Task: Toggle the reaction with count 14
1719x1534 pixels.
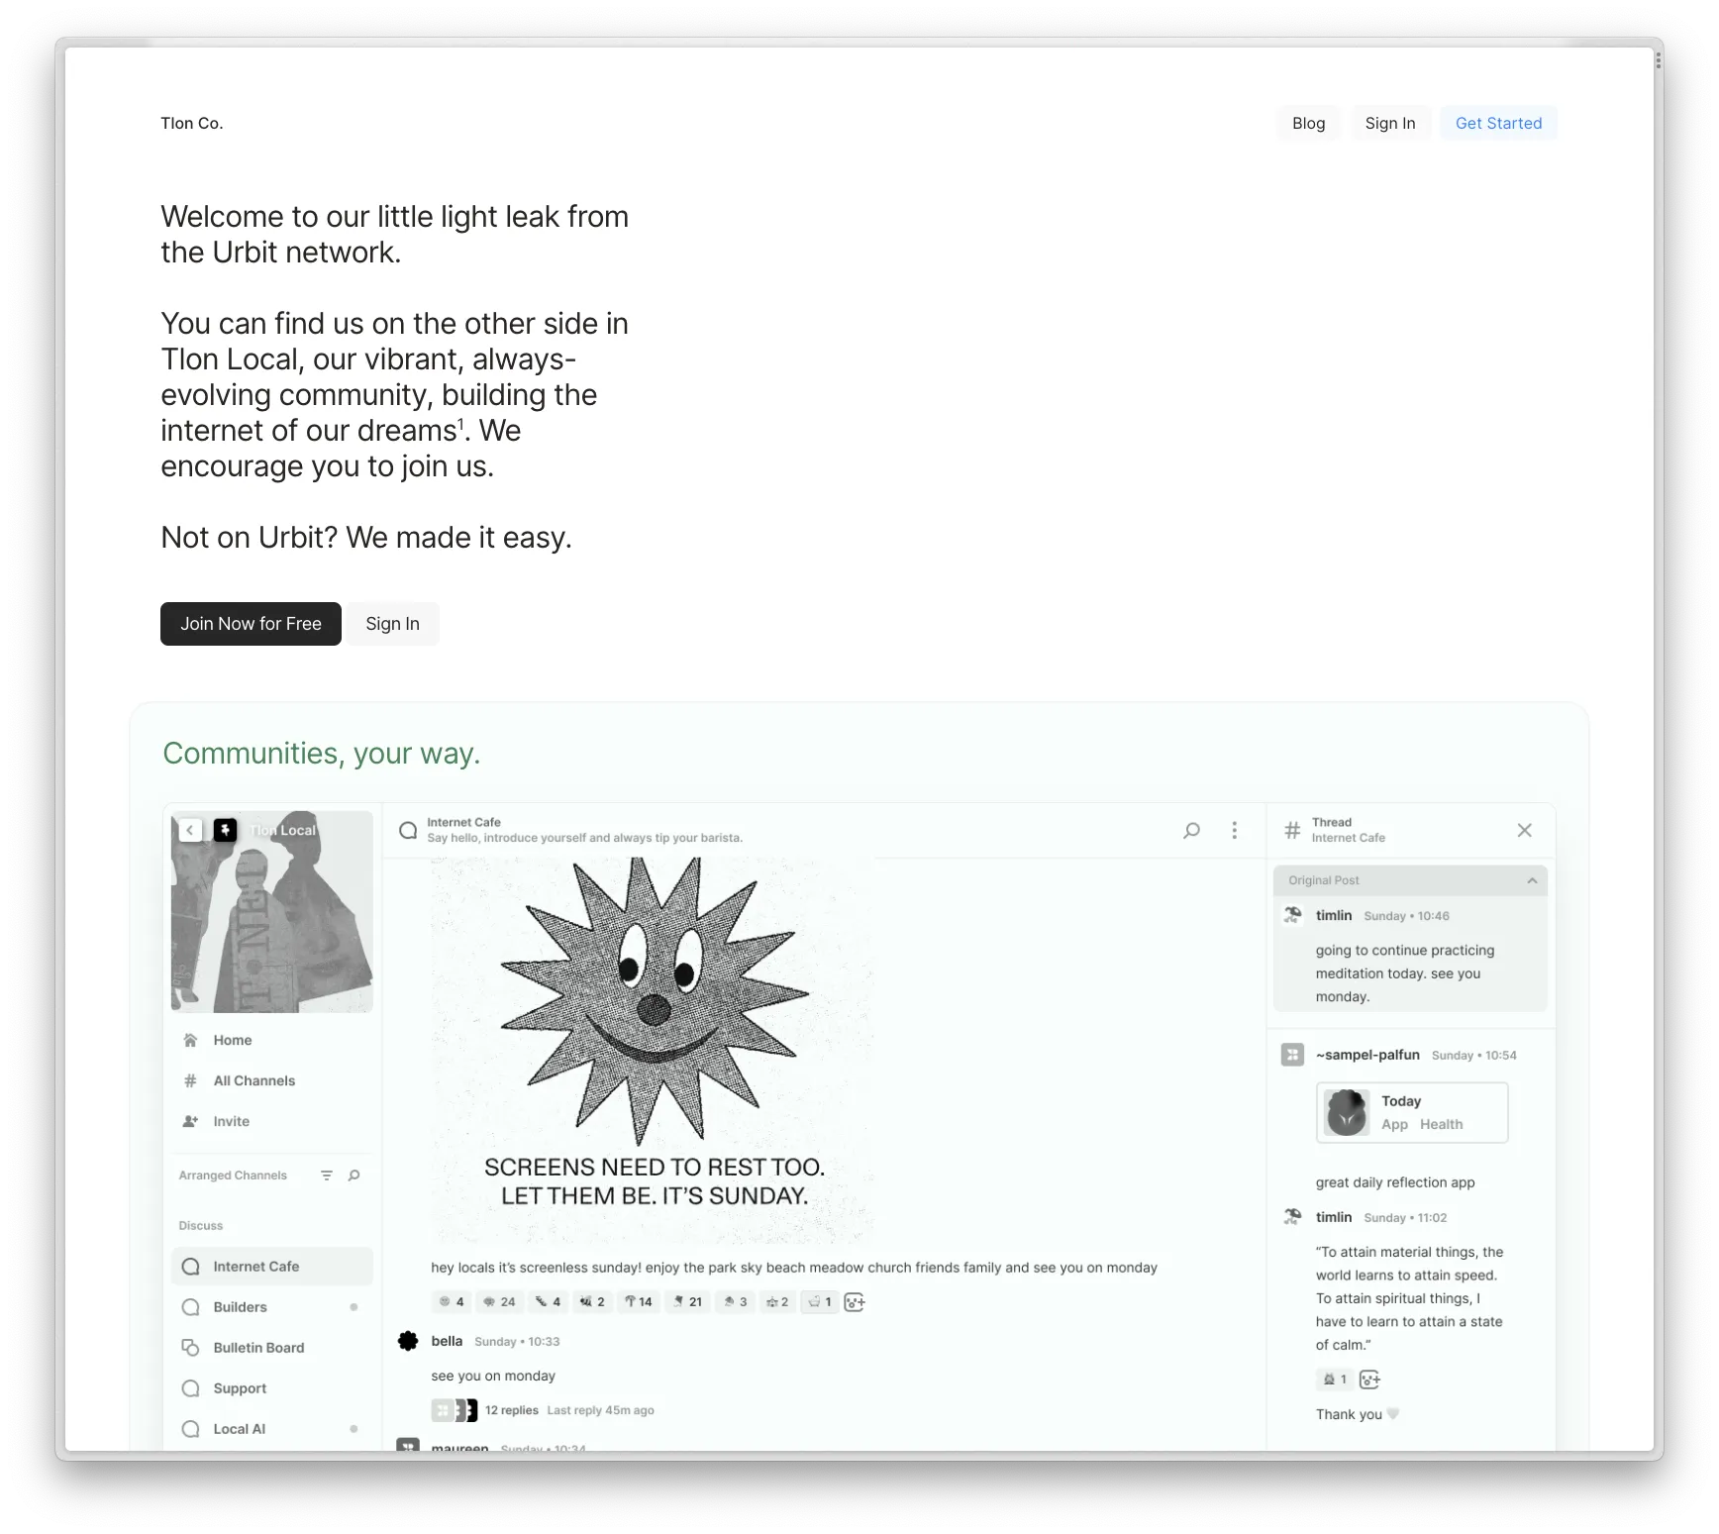Action: [x=639, y=1302]
